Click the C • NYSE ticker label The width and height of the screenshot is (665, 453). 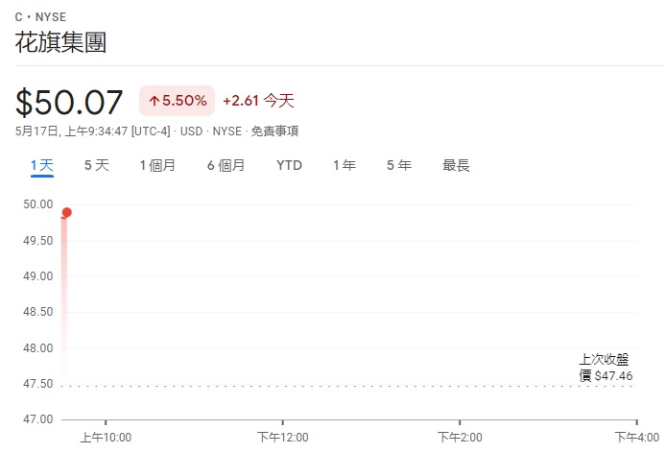[40, 17]
